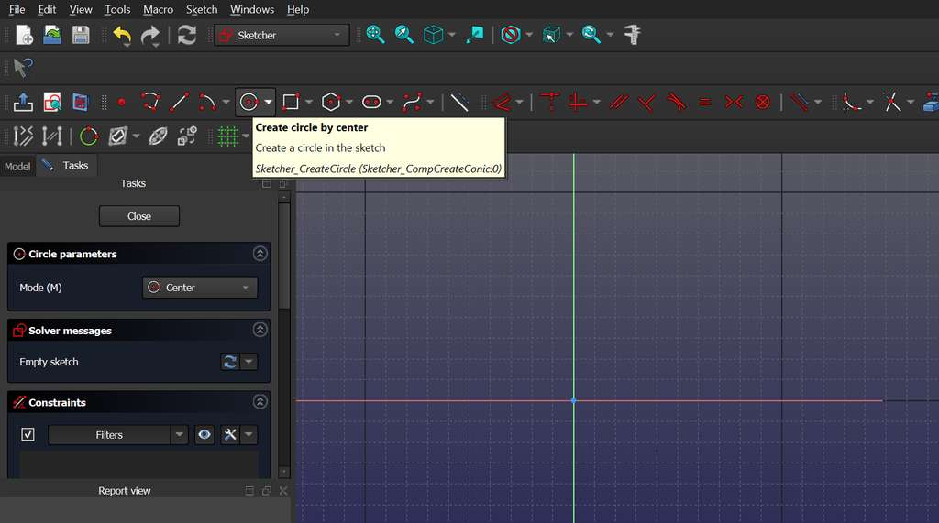Open the Windows menu
939x523 pixels.
click(252, 9)
